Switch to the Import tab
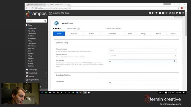 pyautogui.click(x=173, y=34)
